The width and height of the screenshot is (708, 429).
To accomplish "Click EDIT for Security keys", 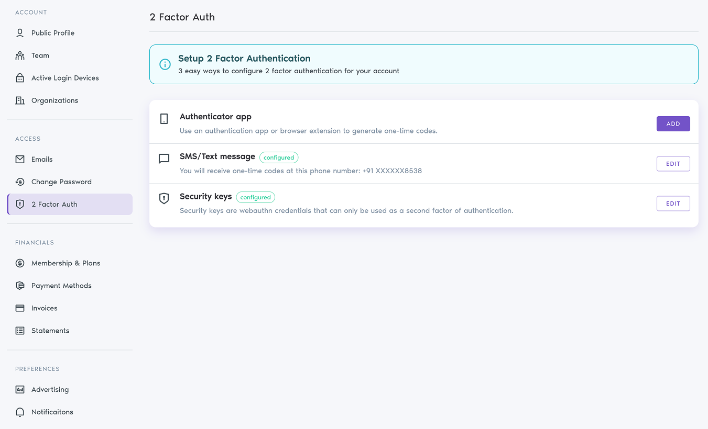I will [673, 203].
